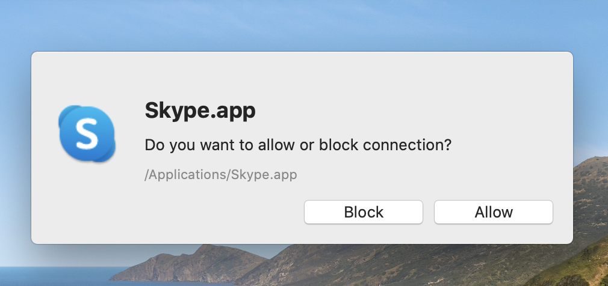Image resolution: width=608 pixels, height=286 pixels.
Task: Choose Allow in the connection prompt
Action: click(x=493, y=212)
